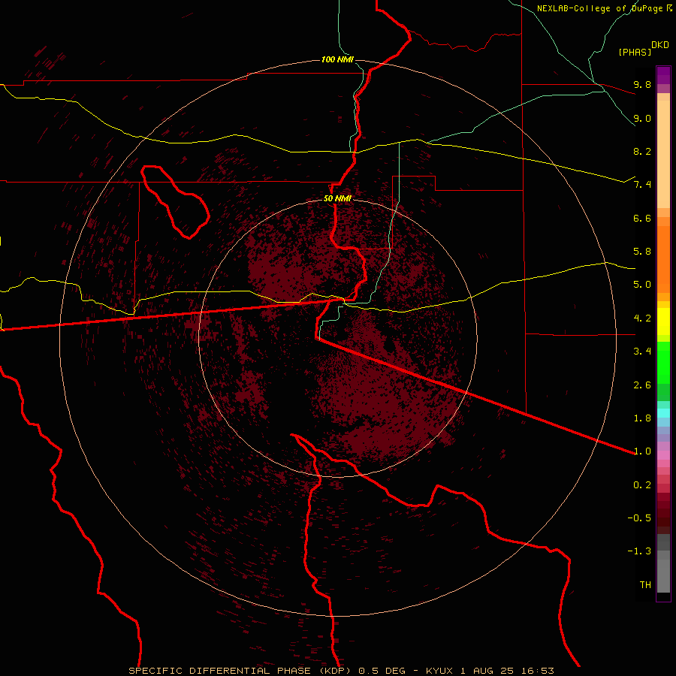The height and width of the screenshot is (676, 676).
Task: Click the 8.2 value on the color scale
Action: click(x=642, y=151)
